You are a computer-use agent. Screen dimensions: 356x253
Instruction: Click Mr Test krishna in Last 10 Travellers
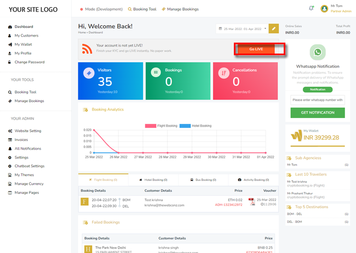(x=297, y=181)
